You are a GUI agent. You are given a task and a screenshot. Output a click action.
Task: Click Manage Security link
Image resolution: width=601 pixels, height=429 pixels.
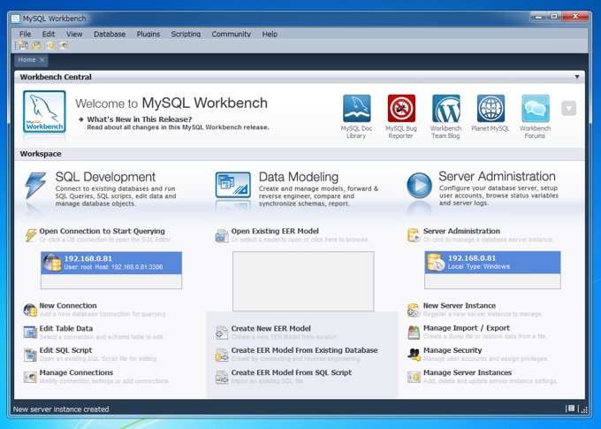point(453,350)
